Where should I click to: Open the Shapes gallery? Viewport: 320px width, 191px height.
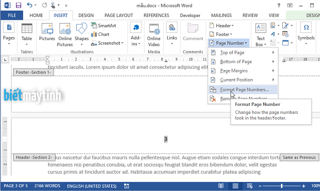[x=81, y=34]
